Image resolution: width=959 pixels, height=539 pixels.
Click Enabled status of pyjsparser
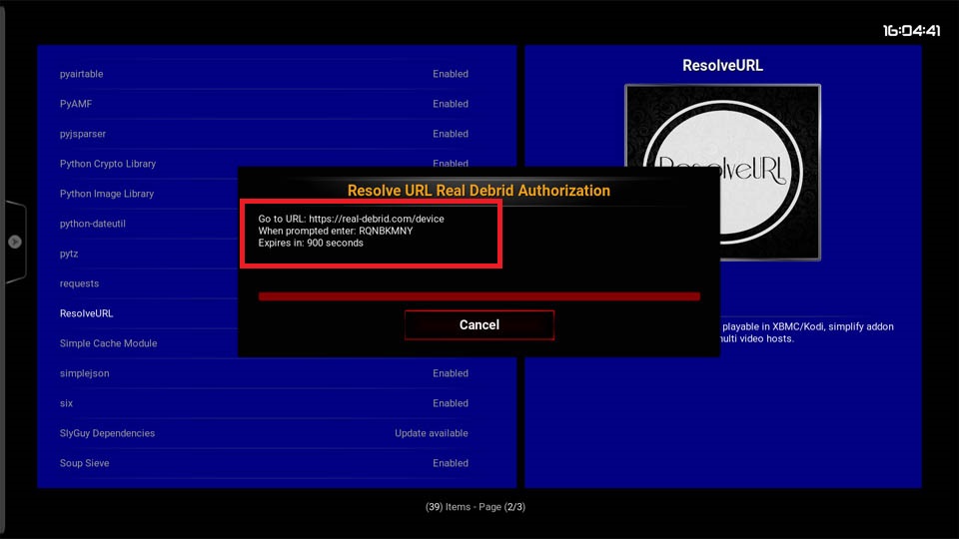click(451, 134)
